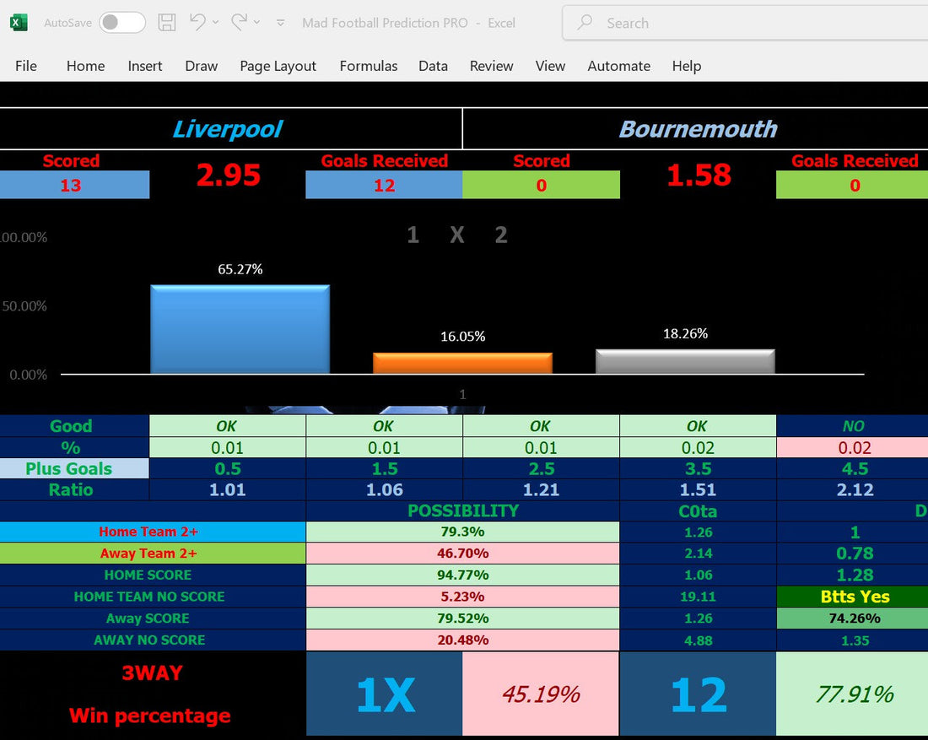Switch to the Formulas tab

coord(368,66)
